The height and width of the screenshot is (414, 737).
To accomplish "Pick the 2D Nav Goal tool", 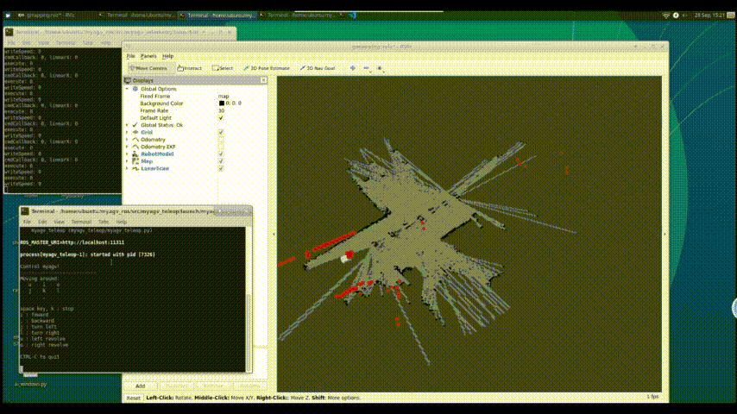I will (319, 67).
